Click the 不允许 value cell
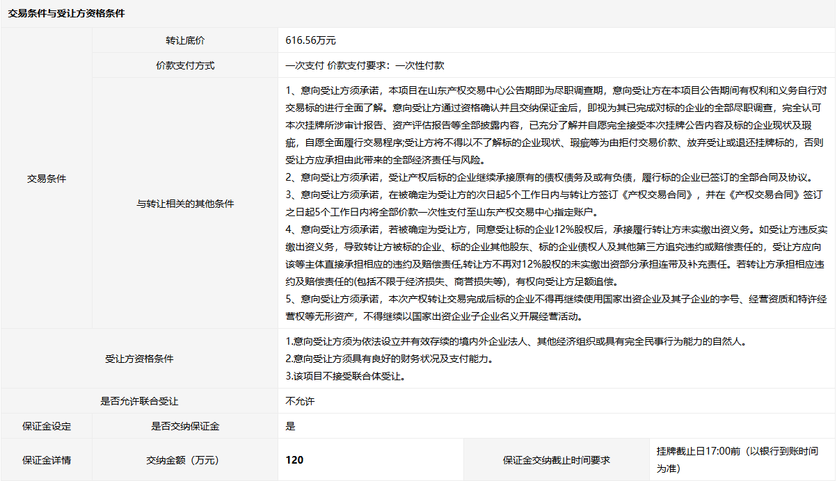Screen dimensions: 837x481 coord(300,401)
